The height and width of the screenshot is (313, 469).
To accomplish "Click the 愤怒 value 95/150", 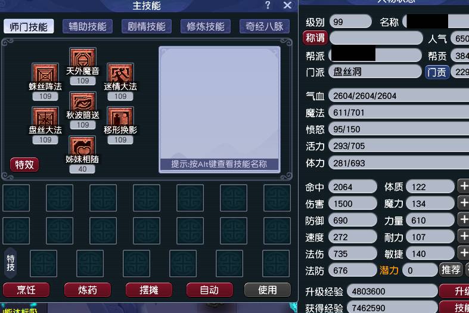I will 399,129.
